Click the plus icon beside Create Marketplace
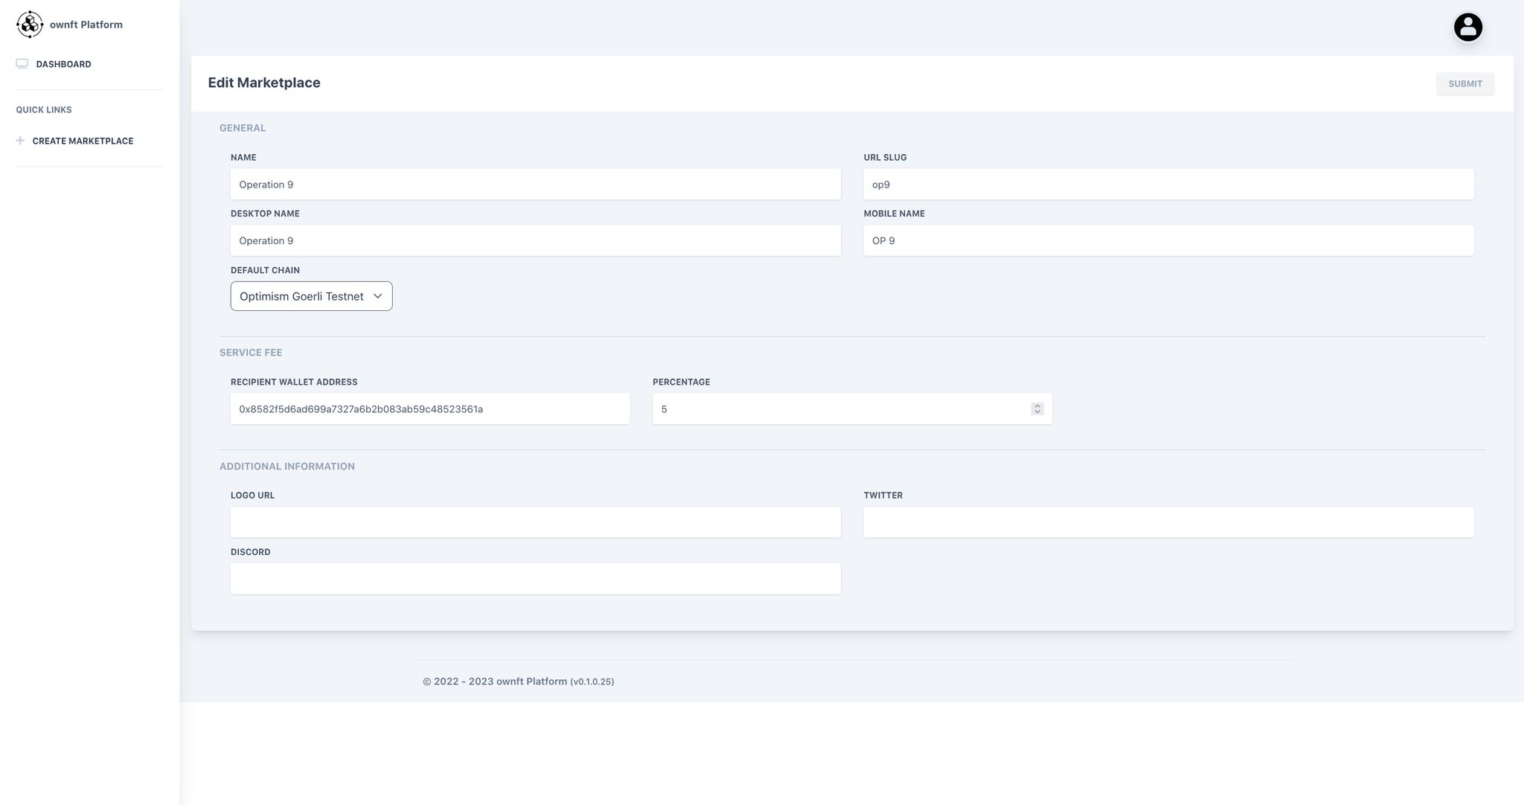The width and height of the screenshot is (1524, 805). pyautogui.click(x=20, y=141)
